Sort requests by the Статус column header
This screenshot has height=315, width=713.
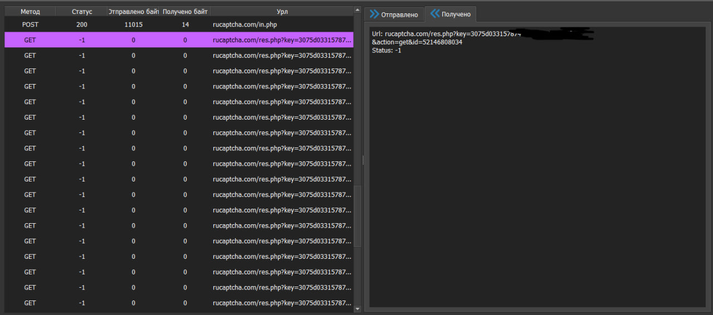(82, 12)
